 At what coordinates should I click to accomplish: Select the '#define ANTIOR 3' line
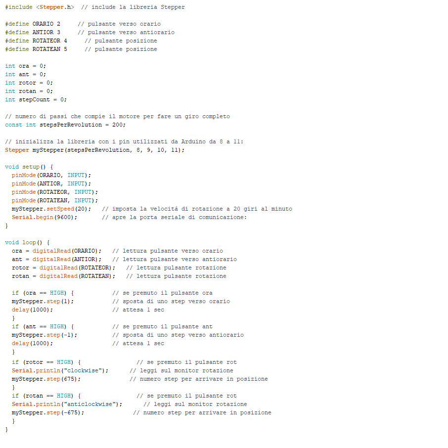pos(33,32)
